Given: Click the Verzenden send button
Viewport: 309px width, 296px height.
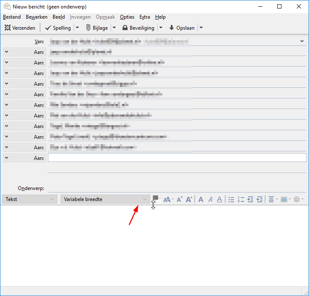Looking at the screenshot, I should coord(20,28).
